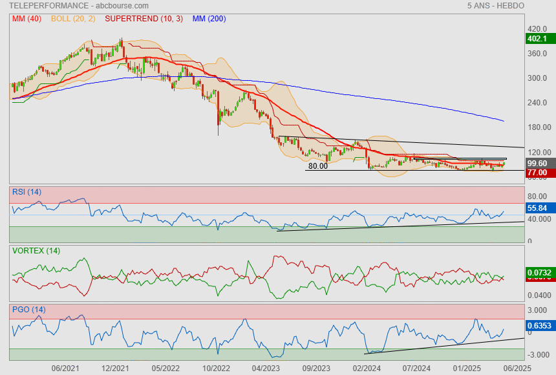Click the green 0.0732 Vortex value tag
556x375 pixels.
tap(540, 272)
